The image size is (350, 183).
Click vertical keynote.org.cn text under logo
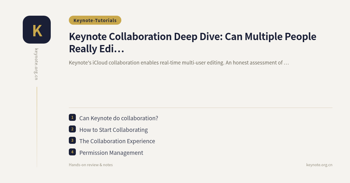36,64
